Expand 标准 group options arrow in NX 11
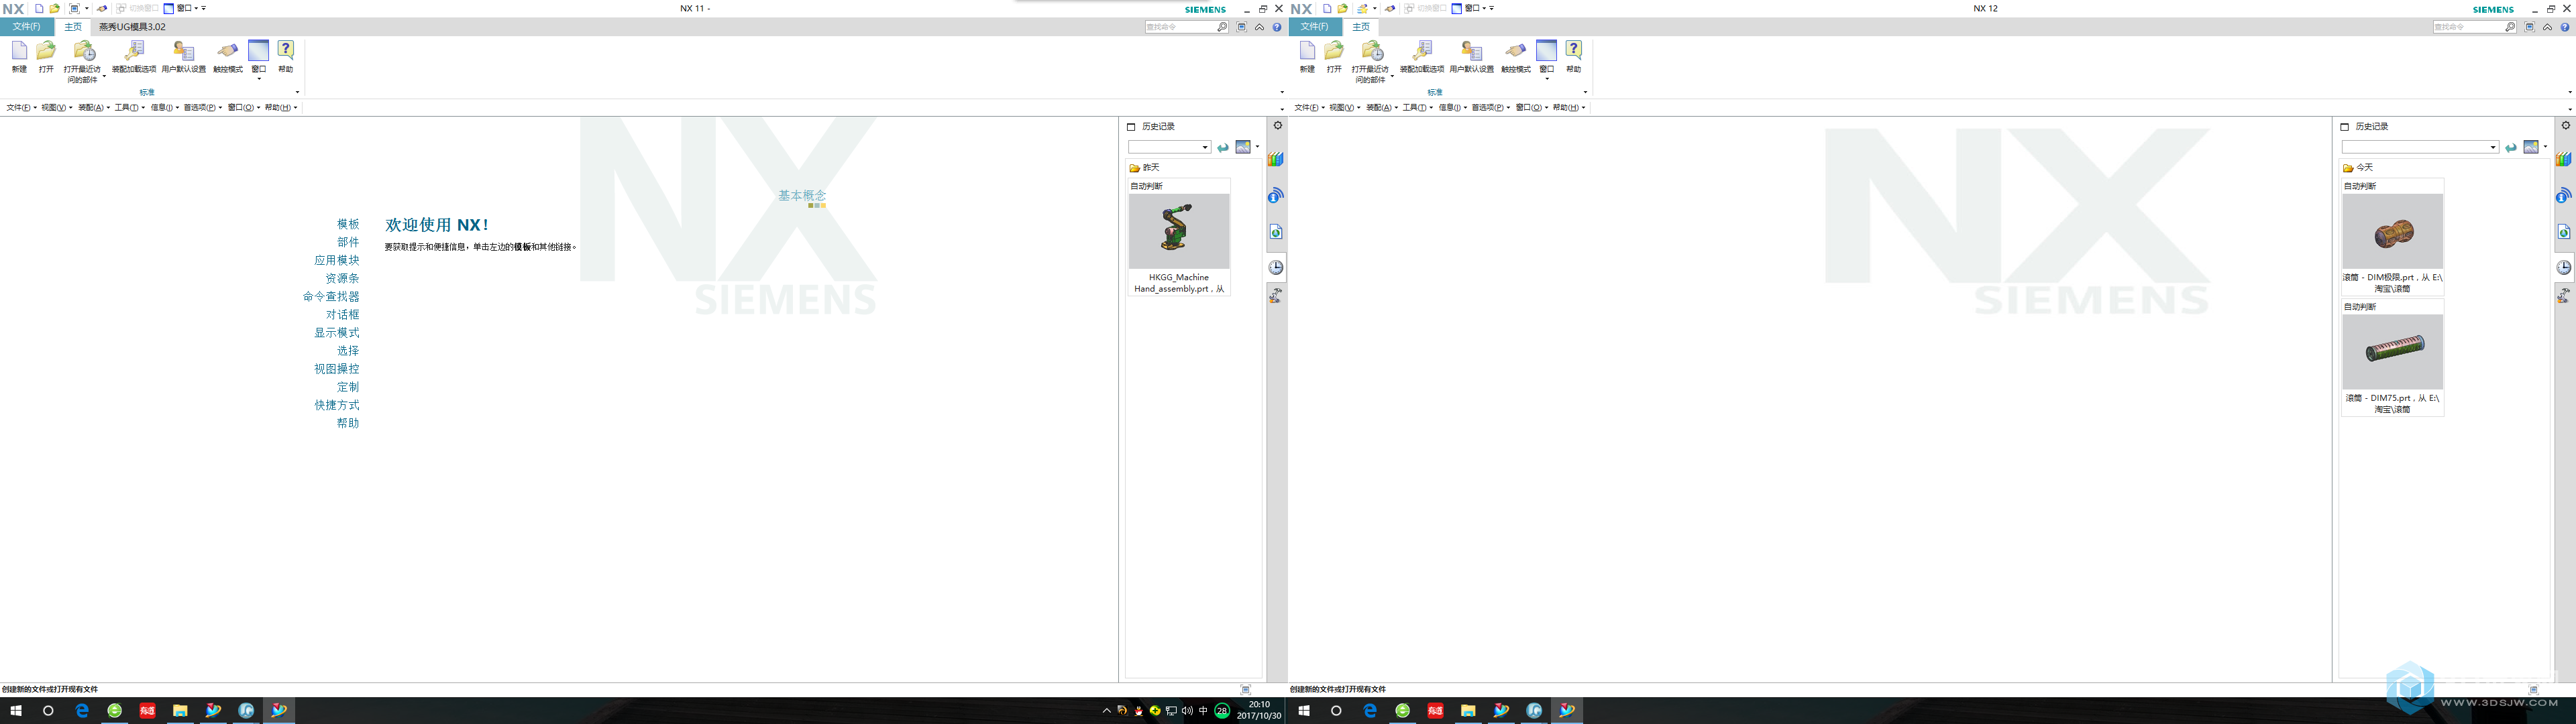Image resolution: width=2576 pixels, height=724 pixels. pyautogui.click(x=297, y=92)
